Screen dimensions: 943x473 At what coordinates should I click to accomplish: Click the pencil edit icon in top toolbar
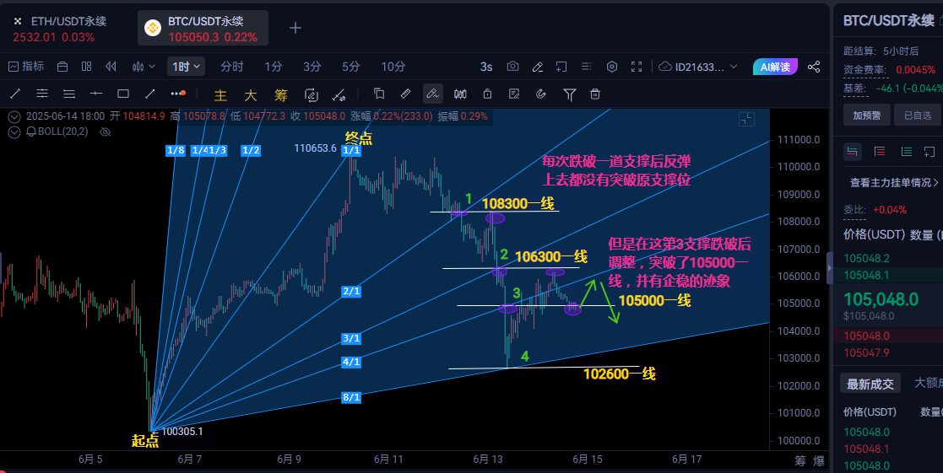pyautogui.click(x=538, y=67)
